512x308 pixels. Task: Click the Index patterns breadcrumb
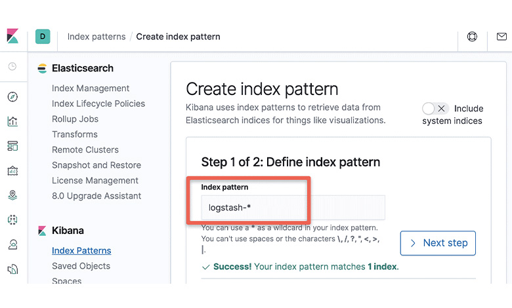[x=96, y=37]
